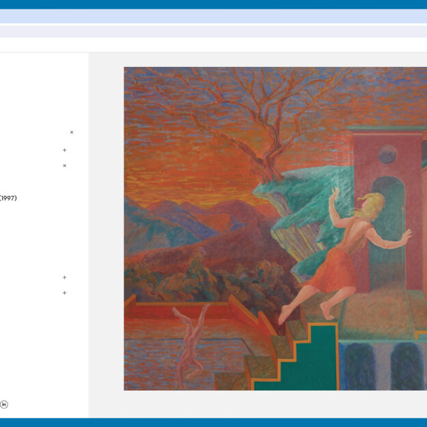The image size is (427, 427).
Task: Click the round window on the pink tower
Action: 387,155
